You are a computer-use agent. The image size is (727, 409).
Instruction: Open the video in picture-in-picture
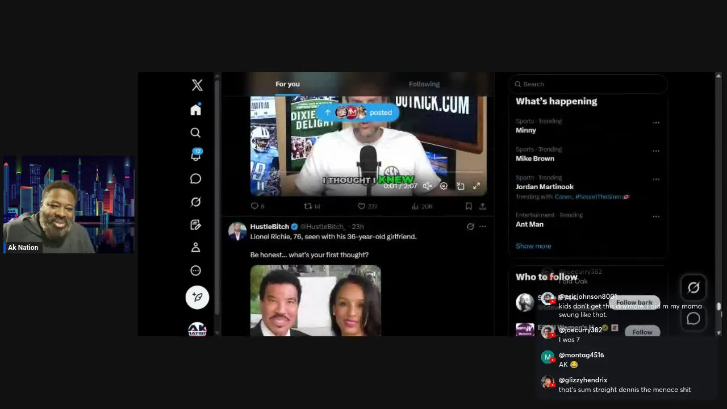460,186
